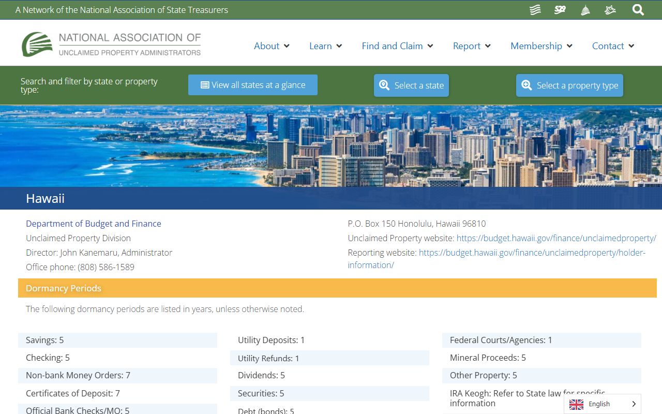
Task: Click Select a property type button
Action: click(x=569, y=85)
